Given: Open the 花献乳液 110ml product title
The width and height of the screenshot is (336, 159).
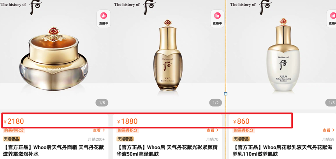Looking at the screenshot, I should (283, 150).
